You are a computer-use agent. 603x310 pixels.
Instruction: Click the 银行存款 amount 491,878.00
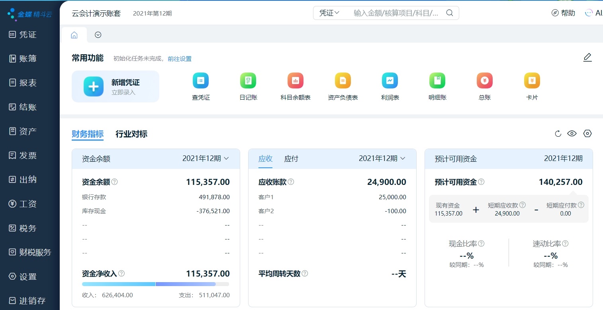click(214, 197)
